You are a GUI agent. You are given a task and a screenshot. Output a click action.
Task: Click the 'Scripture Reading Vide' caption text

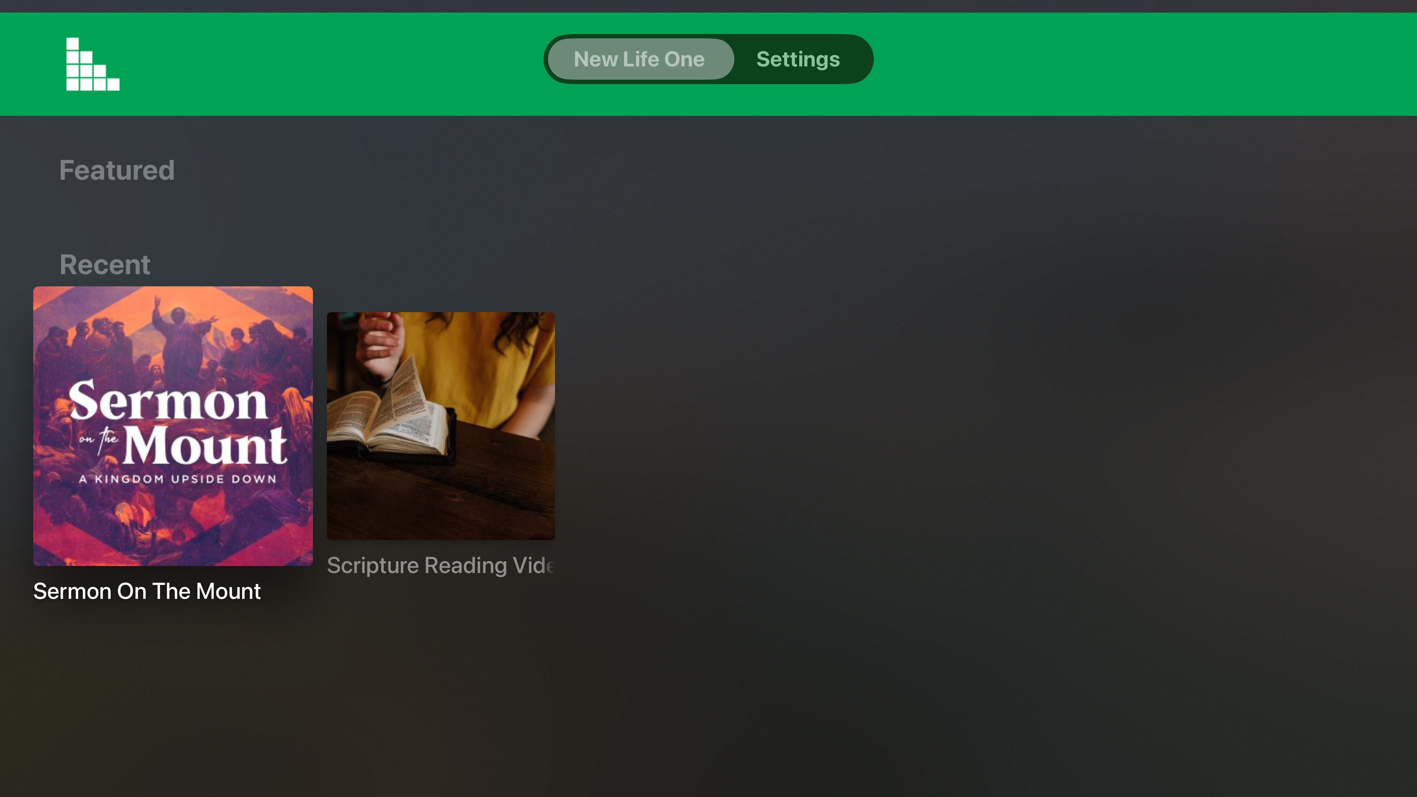click(x=440, y=565)
